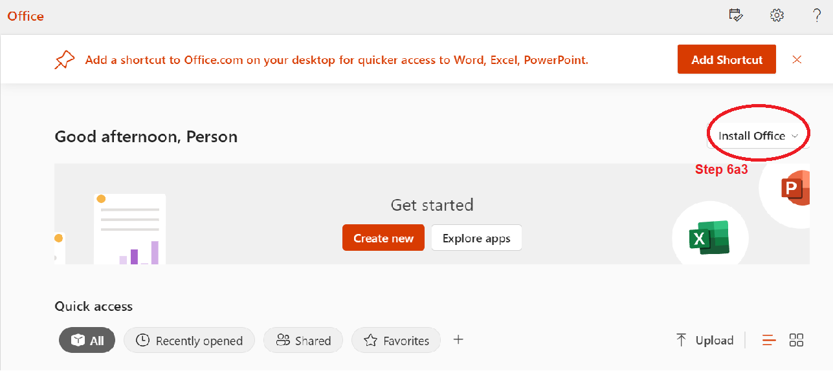Click the Add Shortcut button

point(727,59)
